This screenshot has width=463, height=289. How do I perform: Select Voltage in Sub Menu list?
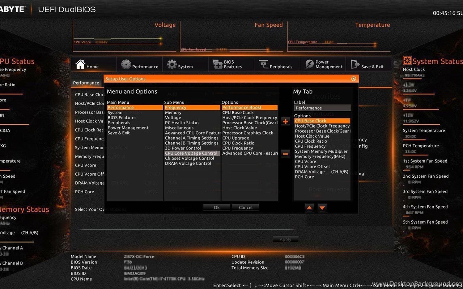click(192, 118)
